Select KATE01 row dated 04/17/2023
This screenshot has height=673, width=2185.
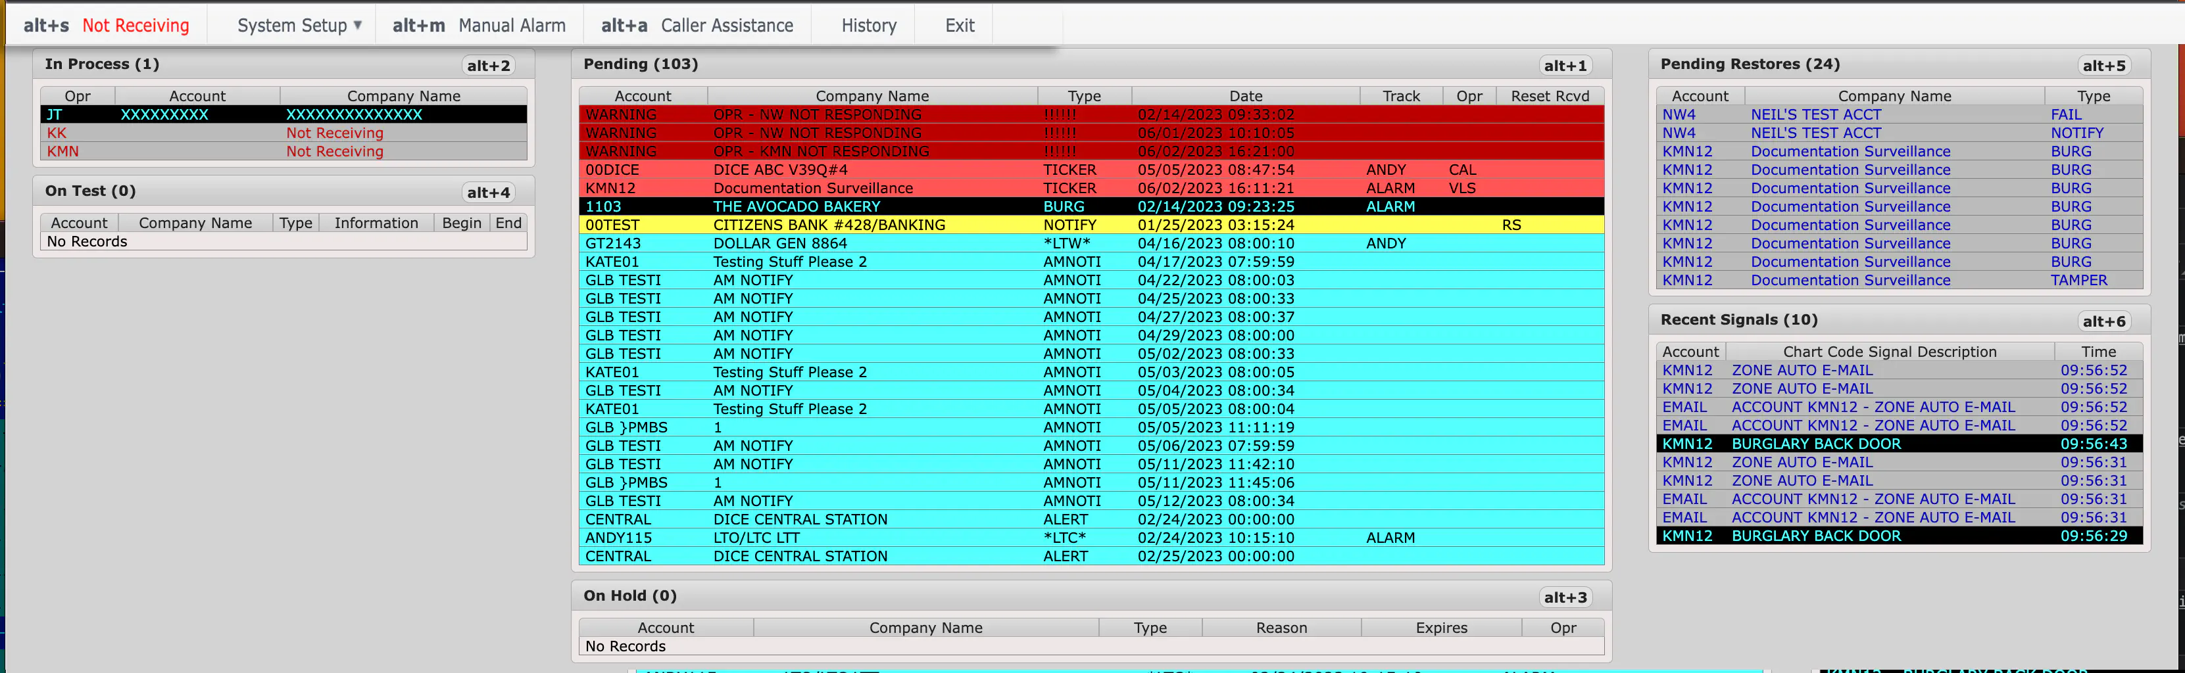1092,262
